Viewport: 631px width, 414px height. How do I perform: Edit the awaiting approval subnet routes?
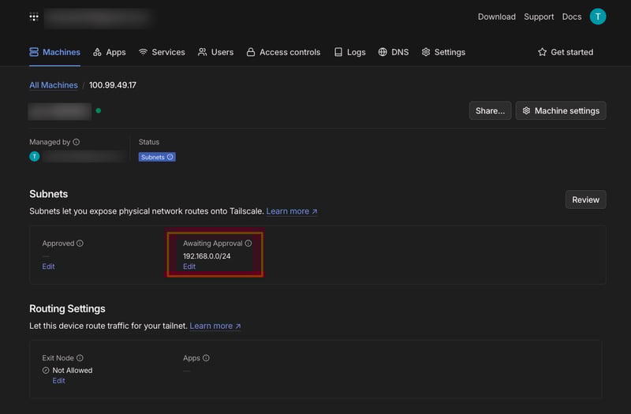pos(189,267)
